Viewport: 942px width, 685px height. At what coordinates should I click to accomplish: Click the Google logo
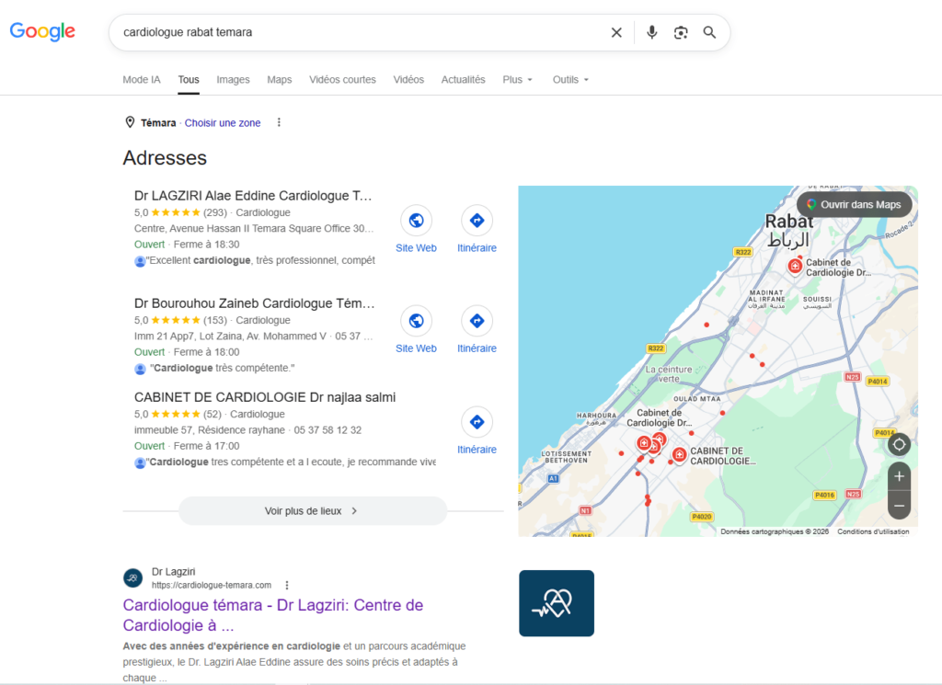pos(42,31)
